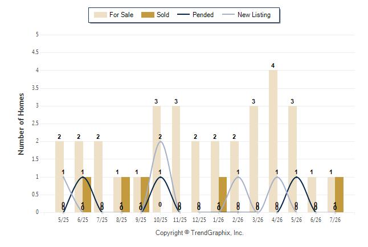Click the TrendGraphix copyright text
The height and width of the screenshot is (247, 368).
199,233
